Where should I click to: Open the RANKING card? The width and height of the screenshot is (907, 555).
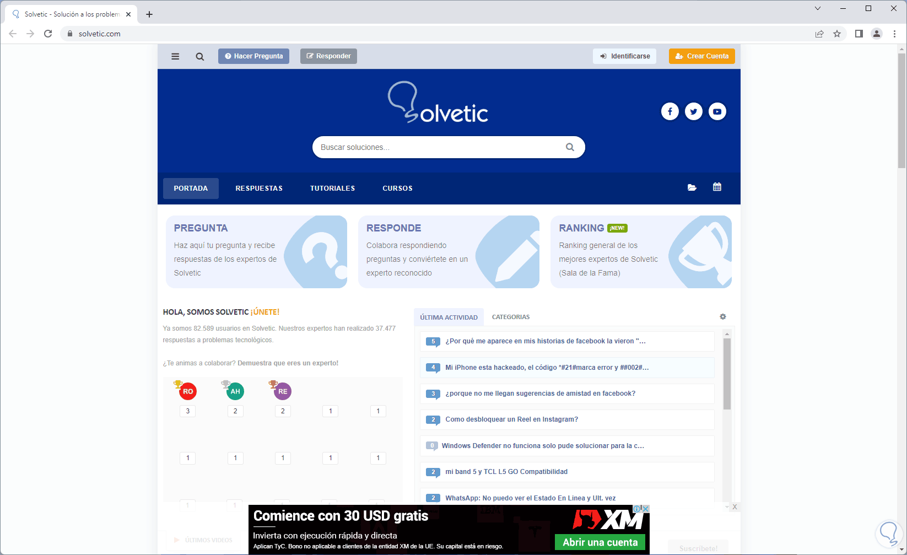[641, 252]
